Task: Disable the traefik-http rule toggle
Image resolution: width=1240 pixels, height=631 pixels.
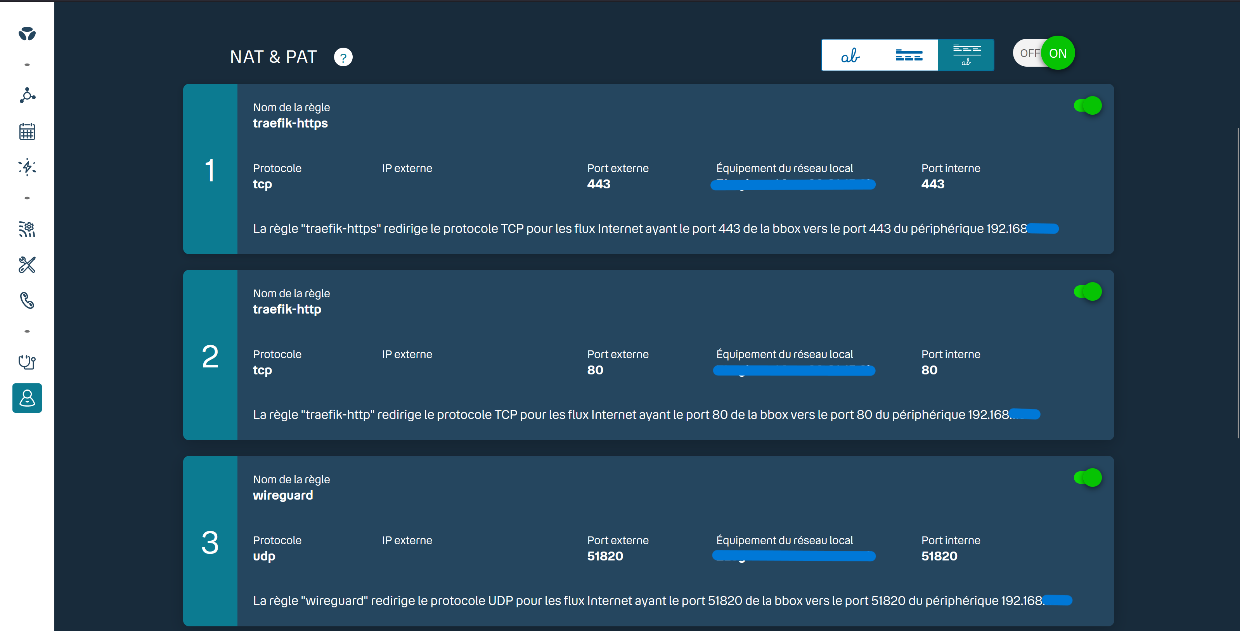Action: tap(1088, 291)
